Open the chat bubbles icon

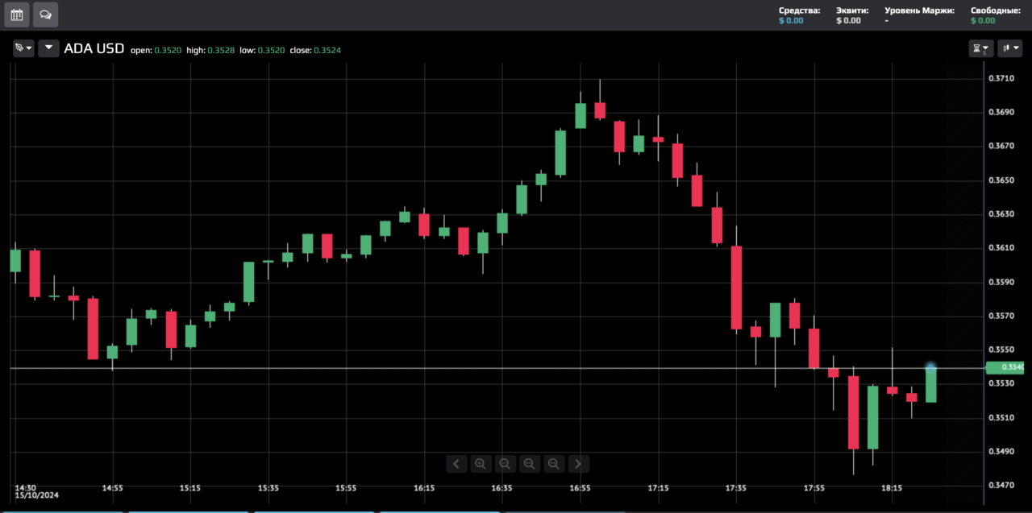pyautogui.click(x=45, y=14)
